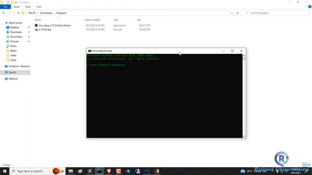312x175 pixels.
Task: Click Command Prompt scrollbar up arrow
Action: (x=244, y=56)
